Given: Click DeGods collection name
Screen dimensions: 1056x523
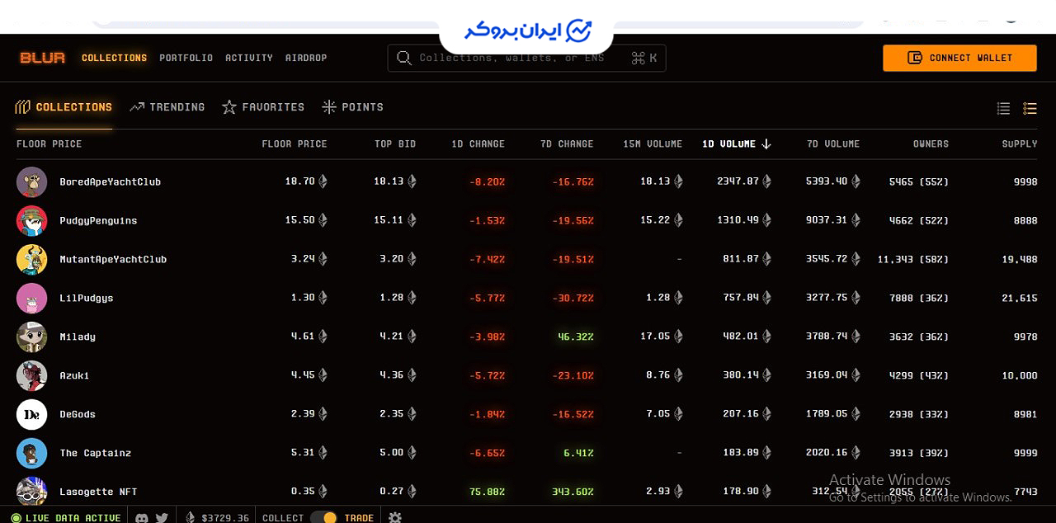Looking at the screenshot, I should [x=78, y=414].
